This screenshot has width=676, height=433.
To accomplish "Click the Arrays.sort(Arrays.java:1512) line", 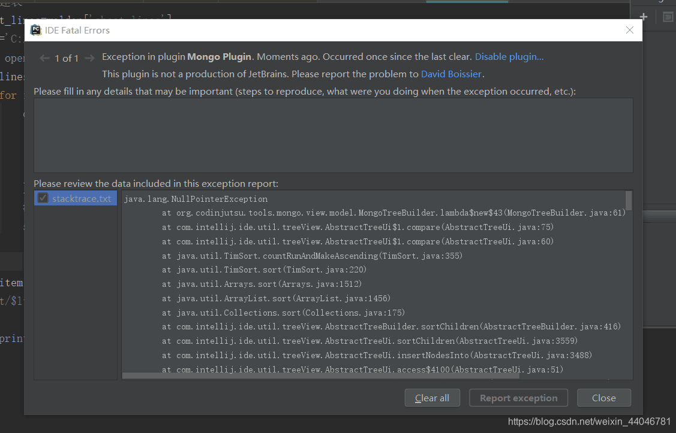I will click(262, 284).
